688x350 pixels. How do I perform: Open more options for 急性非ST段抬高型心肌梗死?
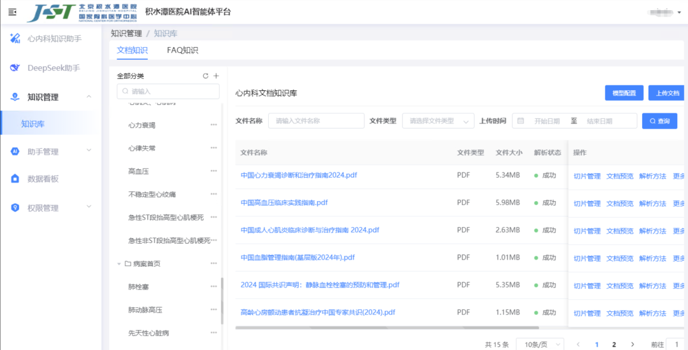215,241
